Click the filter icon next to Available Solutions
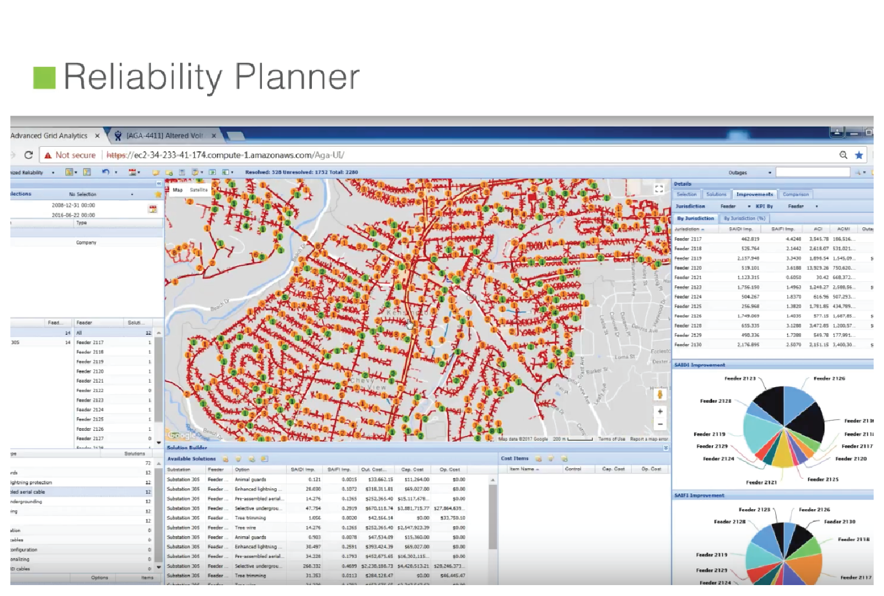 tap(238, 459)
